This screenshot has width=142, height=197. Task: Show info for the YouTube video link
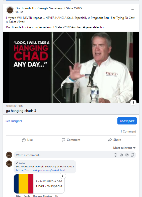(x=133, y=103)
